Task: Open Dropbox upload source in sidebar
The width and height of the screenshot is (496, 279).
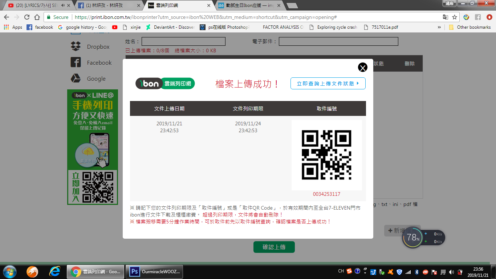Action: click(90, 46)
